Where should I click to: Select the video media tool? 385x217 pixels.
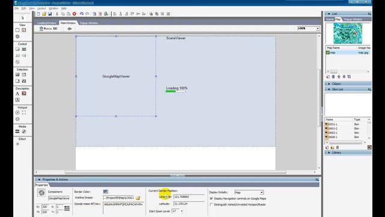pyautogui.click(x=17, y=131)
